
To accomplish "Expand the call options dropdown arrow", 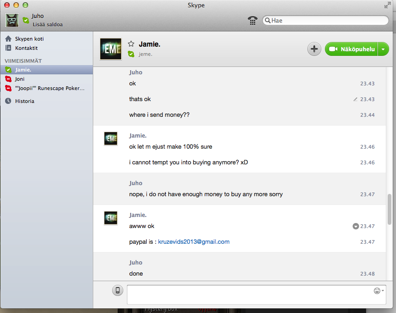I will pos(384,49).
